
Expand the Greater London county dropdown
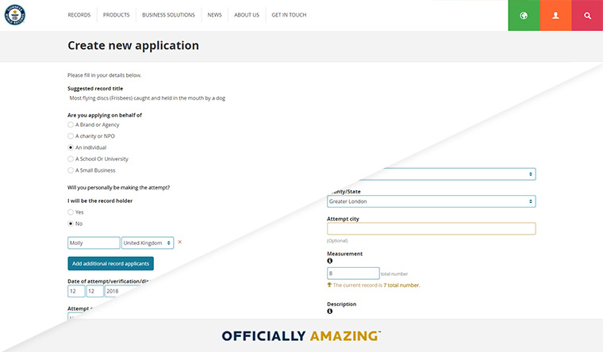tap(431, 201)
